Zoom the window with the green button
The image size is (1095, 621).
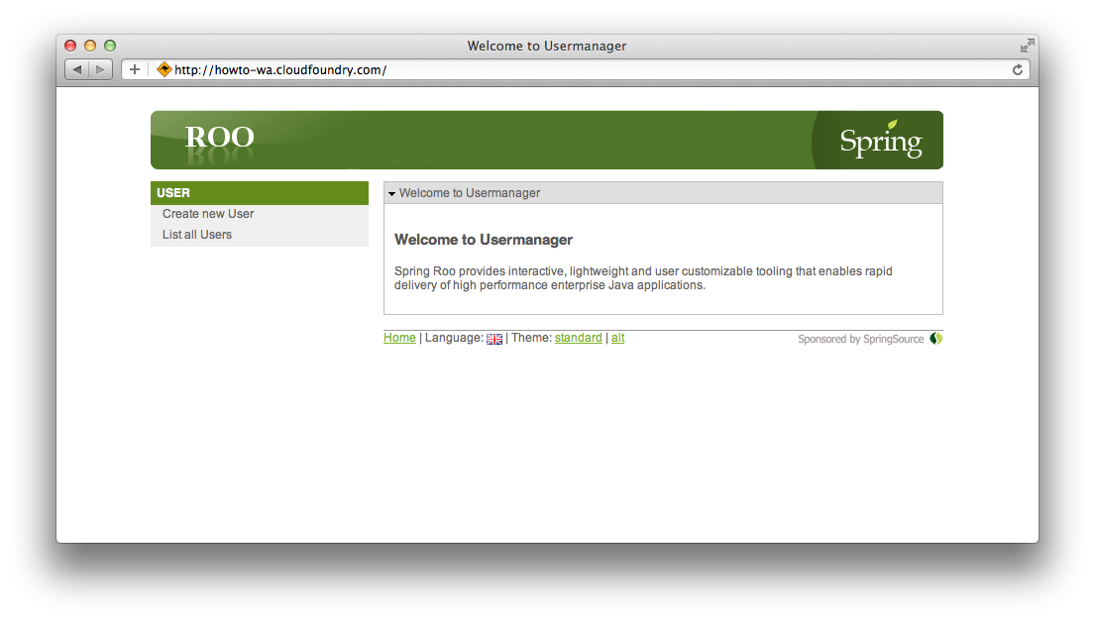(x=110, y=46)
